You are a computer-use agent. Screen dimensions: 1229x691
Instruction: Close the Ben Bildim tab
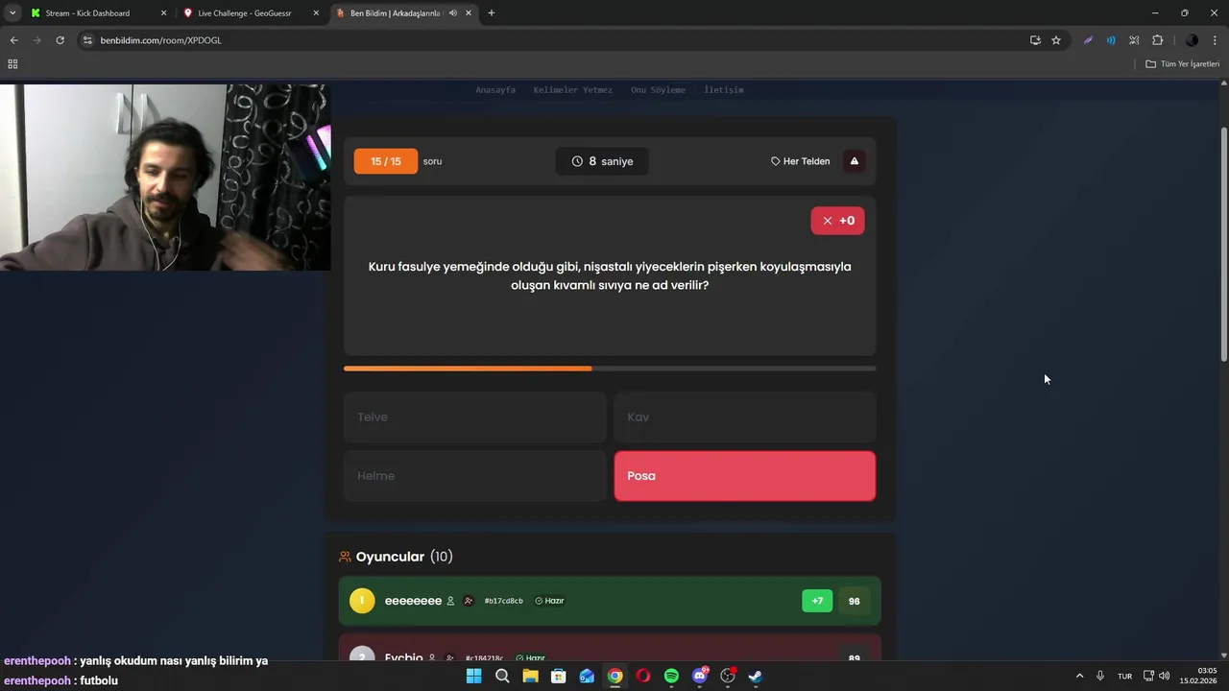point(468,13)
